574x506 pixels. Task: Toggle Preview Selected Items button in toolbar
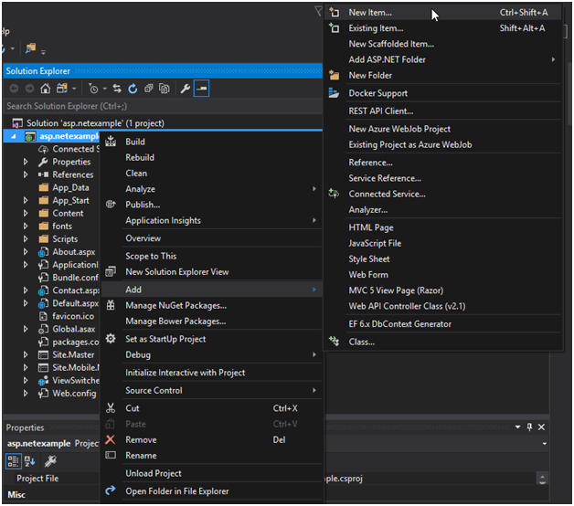(201, 89)
